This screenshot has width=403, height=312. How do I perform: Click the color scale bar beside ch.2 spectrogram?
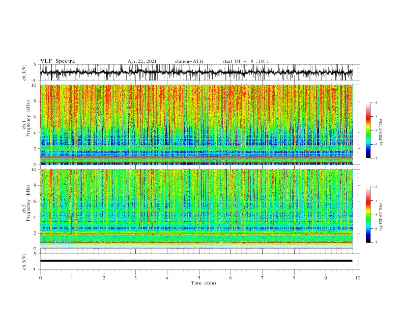(368, 215)
